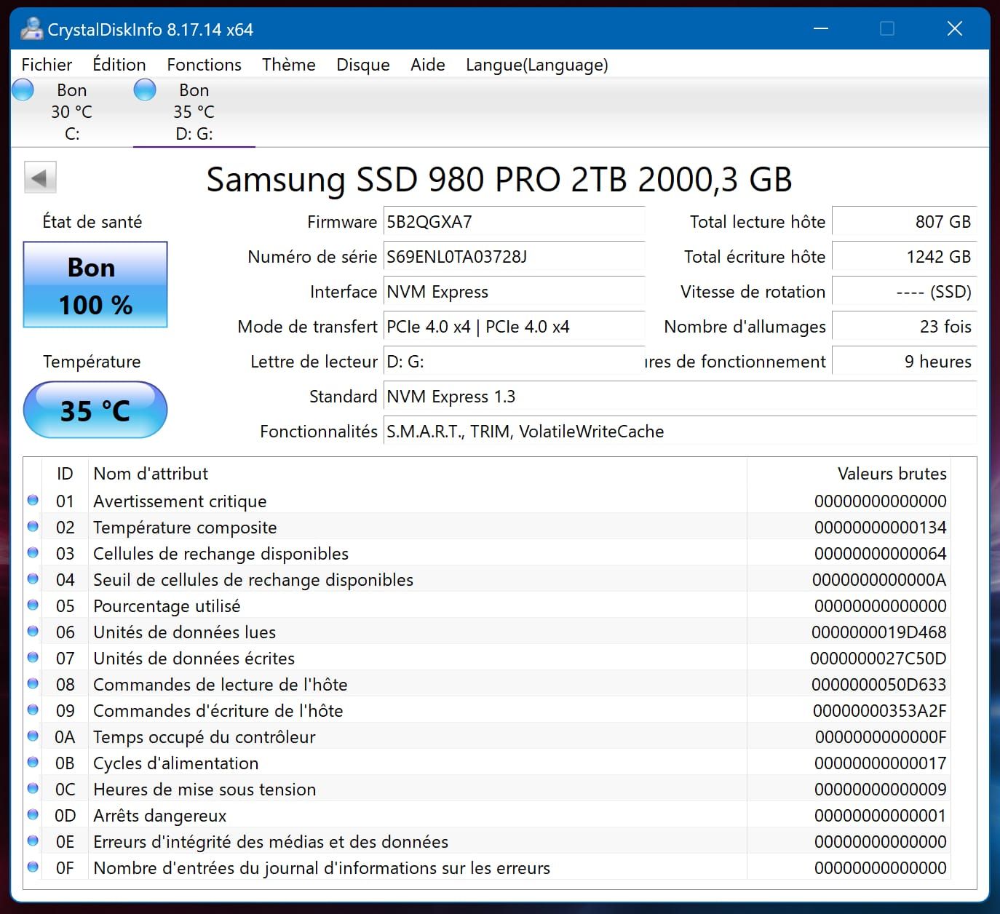Click status dot beside Arrêts dangereux
The height and width of the screenshot is (914, 1000).
[x=33, y=815]
